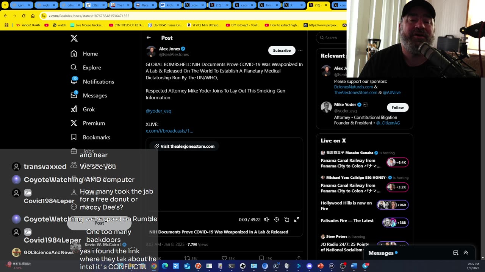
Task: Repost this post
Action: click(191, 258)
